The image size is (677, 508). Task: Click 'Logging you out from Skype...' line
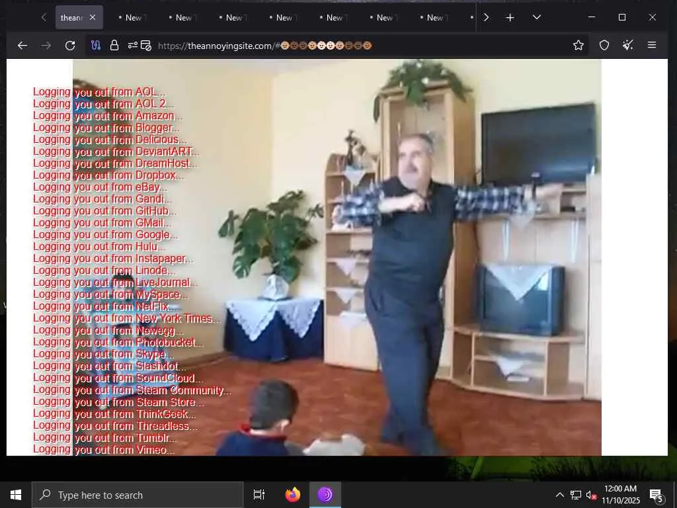click(103, 354)
